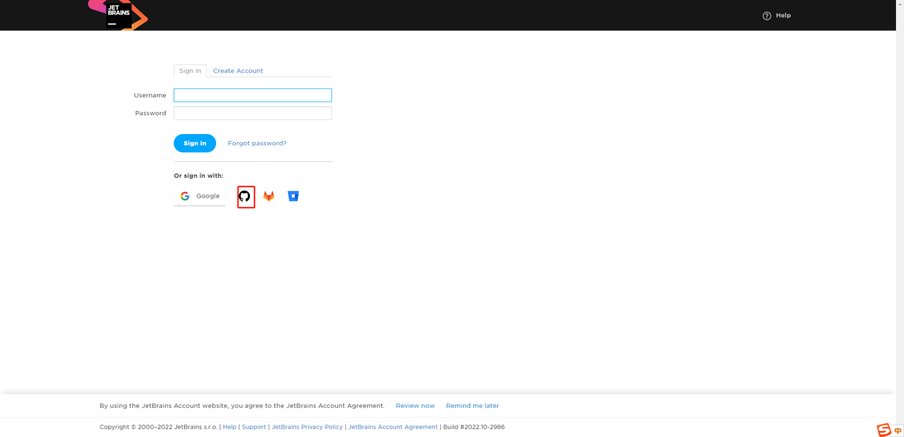The image size is (904, 437).
Task: Click the Sogou input method icon
Action: point(884,430)
